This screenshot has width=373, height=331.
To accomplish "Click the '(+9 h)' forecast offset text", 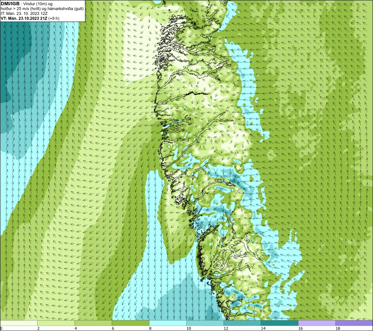I will pyautogui.click(x=54, y=18).
